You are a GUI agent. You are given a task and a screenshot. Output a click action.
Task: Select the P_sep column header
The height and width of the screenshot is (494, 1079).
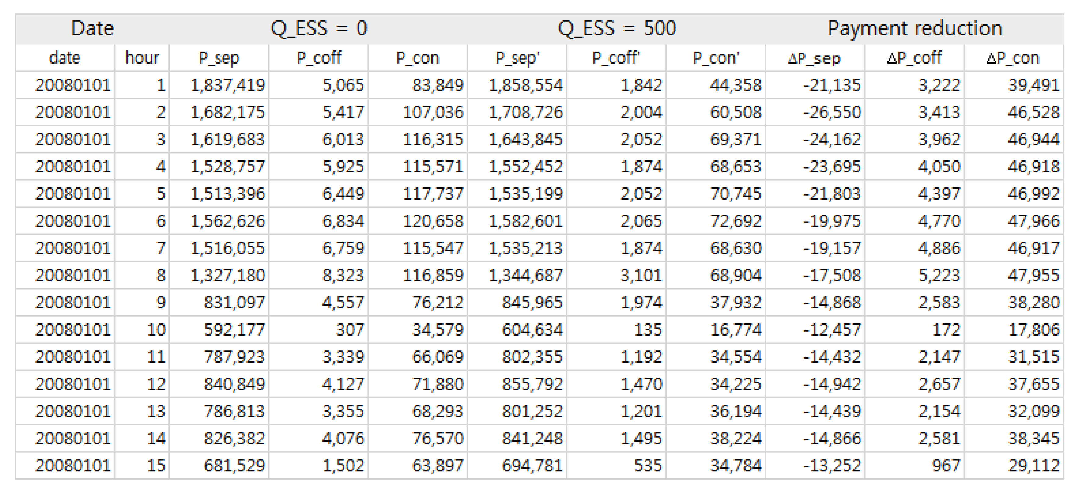pyautogui.click(x=219, y=58)
